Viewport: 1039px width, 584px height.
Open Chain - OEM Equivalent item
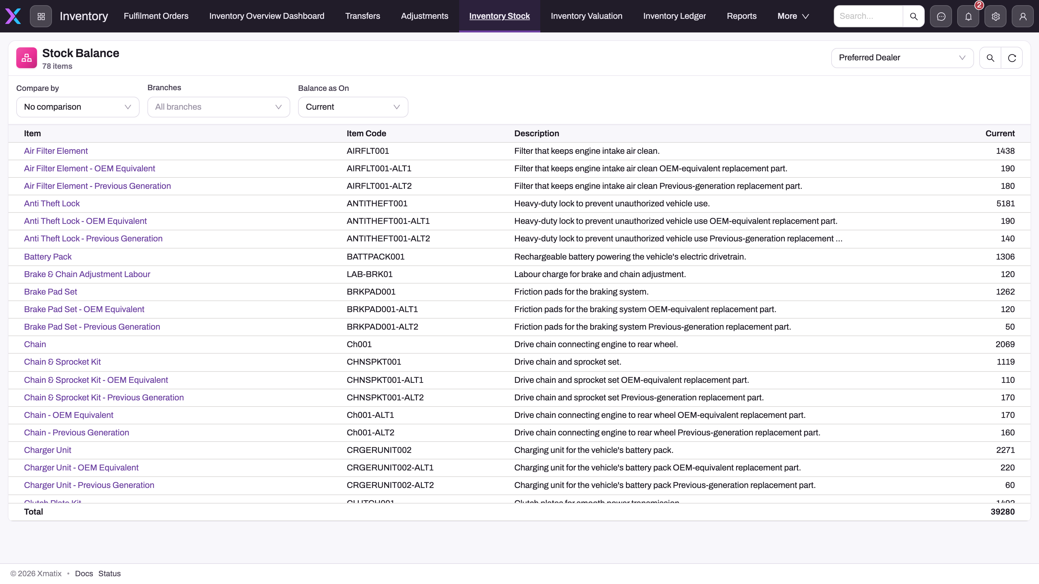(69, 415)
